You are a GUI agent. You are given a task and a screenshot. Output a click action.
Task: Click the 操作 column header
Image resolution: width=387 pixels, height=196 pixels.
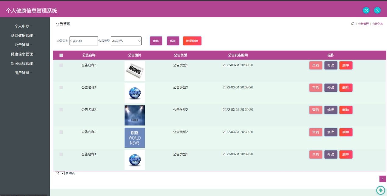(331, 55)
